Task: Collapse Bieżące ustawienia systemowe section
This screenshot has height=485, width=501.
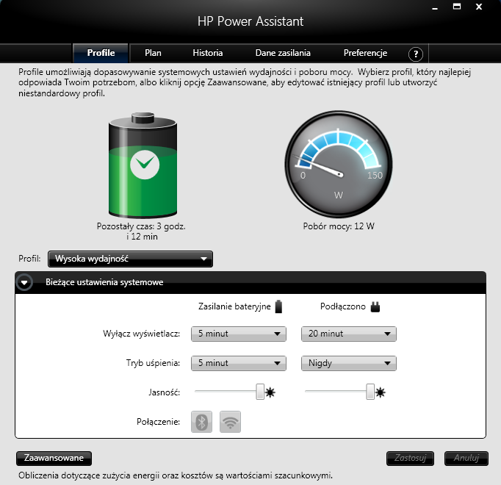Action: click(24, 283)
